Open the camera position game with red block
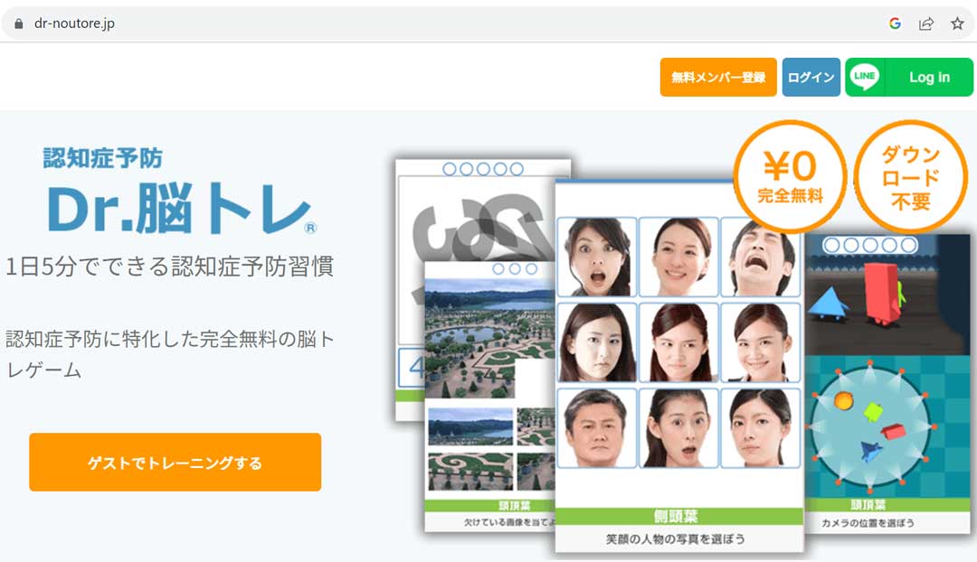Viewport: 977px width, 562px height. tap(887, 383)
